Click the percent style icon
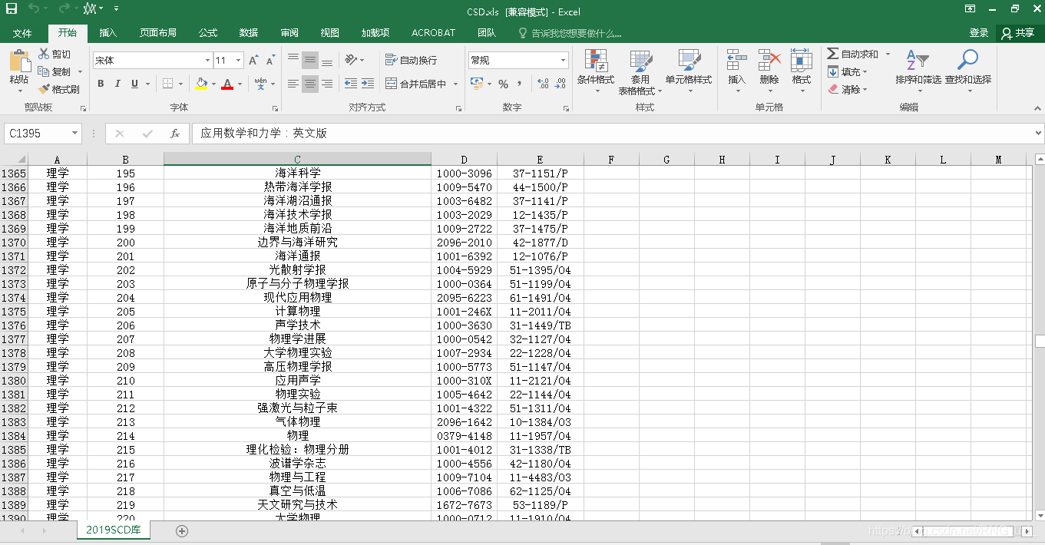 [x=503, y=84]
